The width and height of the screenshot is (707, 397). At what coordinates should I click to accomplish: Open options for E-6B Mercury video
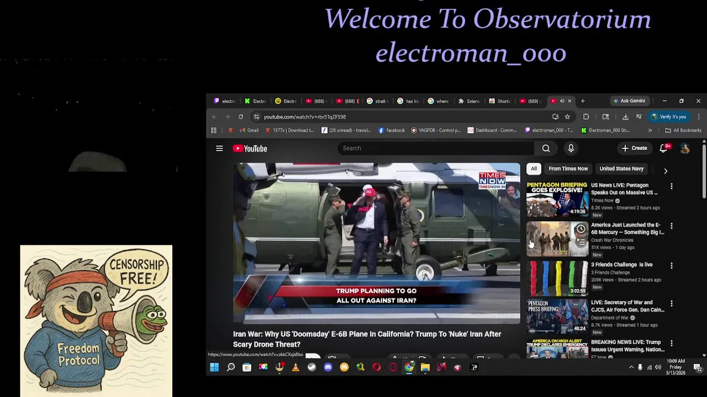coord(672,226)
